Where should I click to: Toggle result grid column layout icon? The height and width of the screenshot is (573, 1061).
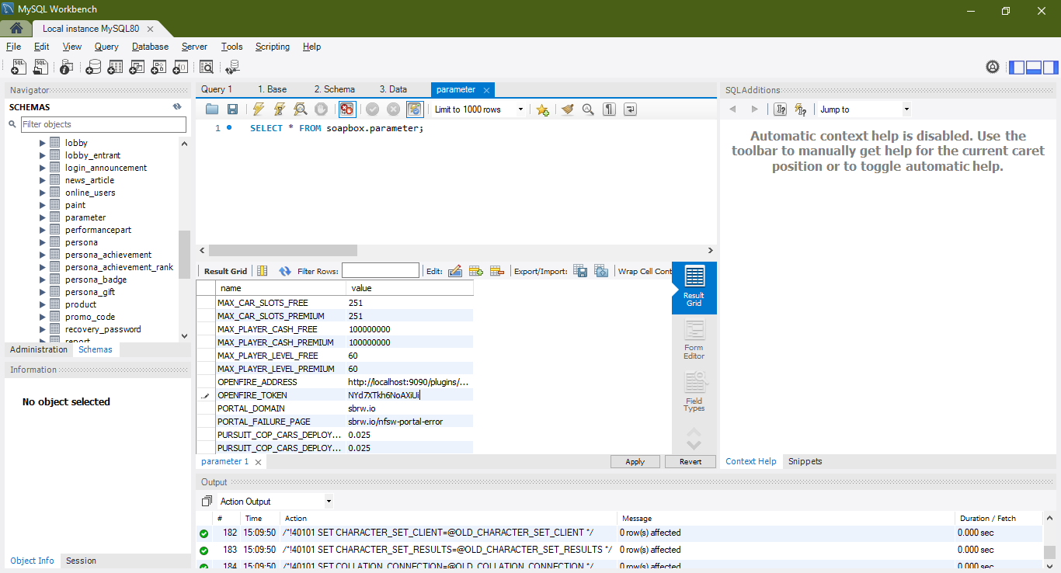pos(263,271)
